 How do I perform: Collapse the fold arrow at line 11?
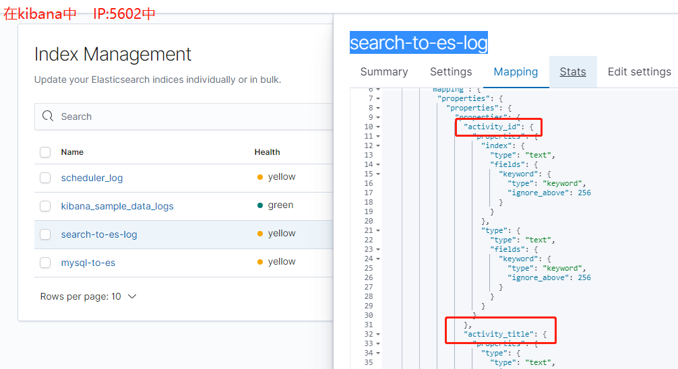click(378, 137)
